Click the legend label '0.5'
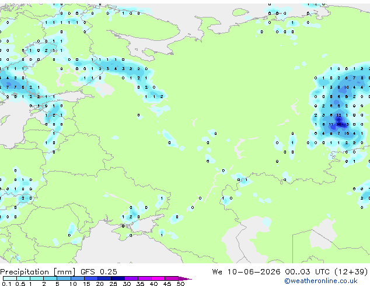Image resolution: width=370 pixels, height=286 pixels. click(20, 284)
